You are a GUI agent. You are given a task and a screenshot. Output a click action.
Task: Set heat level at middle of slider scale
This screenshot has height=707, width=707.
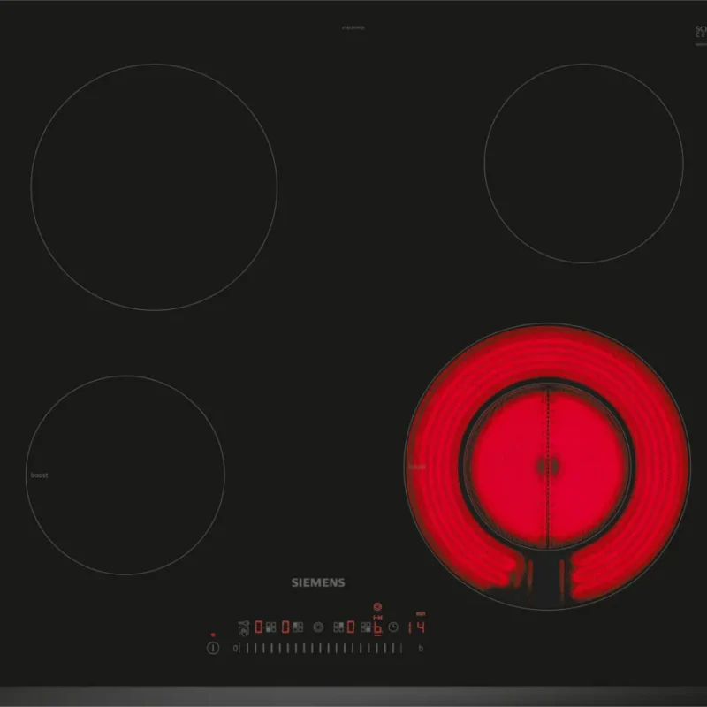pyautogui.click(x=320, y=648)
